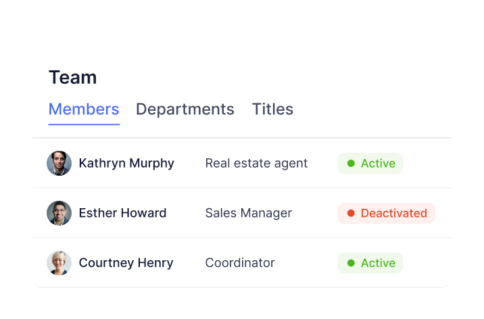The width and height of the screenshot is (484, 319).
Task: Click the Team panel heading
Action: coord(72,77)
